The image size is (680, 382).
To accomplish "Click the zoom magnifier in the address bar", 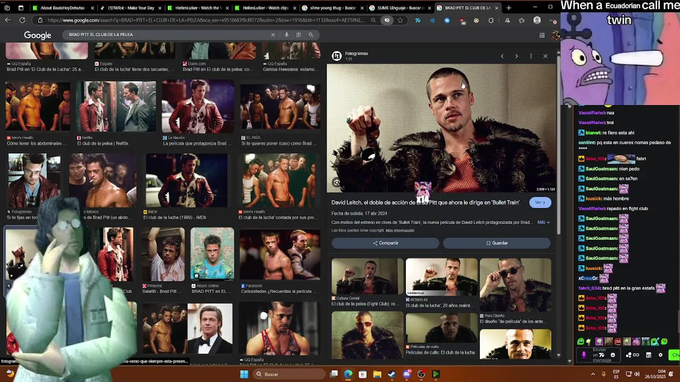I will point(373,20).
